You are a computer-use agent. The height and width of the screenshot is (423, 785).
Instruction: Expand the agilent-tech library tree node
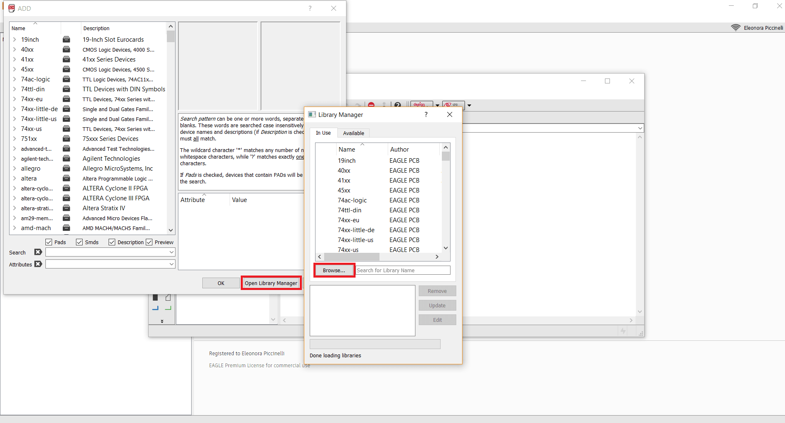click(x=14, y=159)
